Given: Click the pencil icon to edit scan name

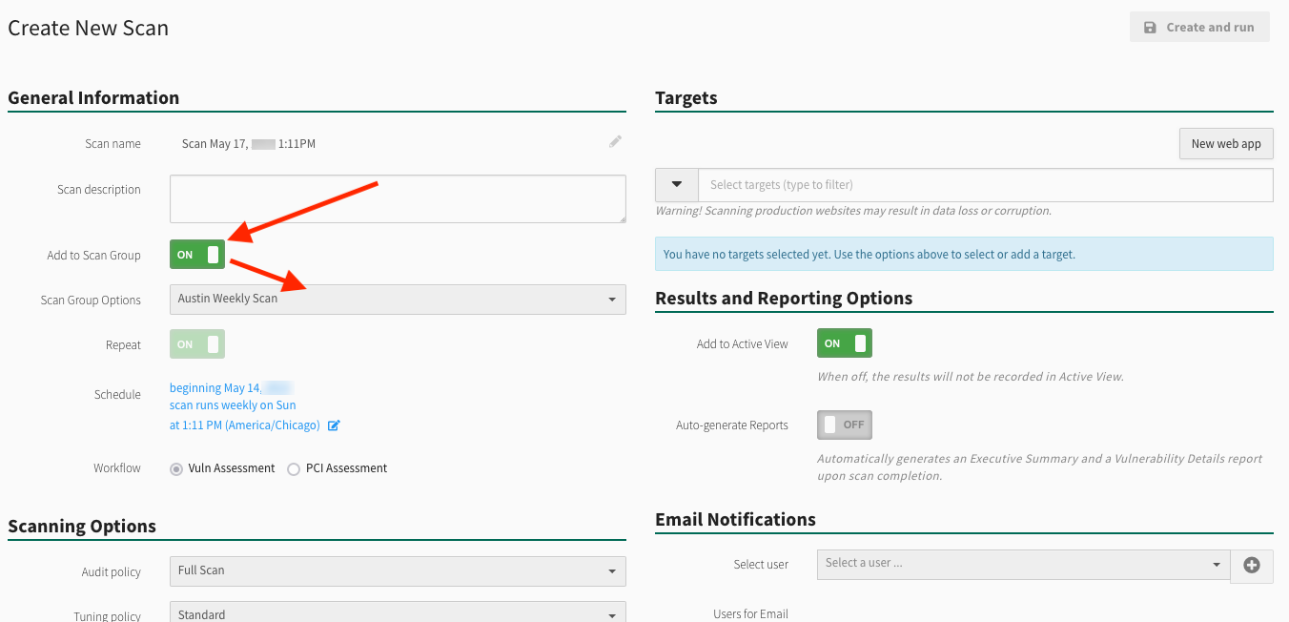Looking at the screenshot, I should pos(615,142).
